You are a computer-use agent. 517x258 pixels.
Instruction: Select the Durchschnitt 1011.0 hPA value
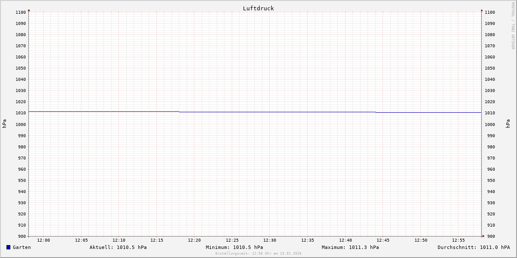[473, 247]
